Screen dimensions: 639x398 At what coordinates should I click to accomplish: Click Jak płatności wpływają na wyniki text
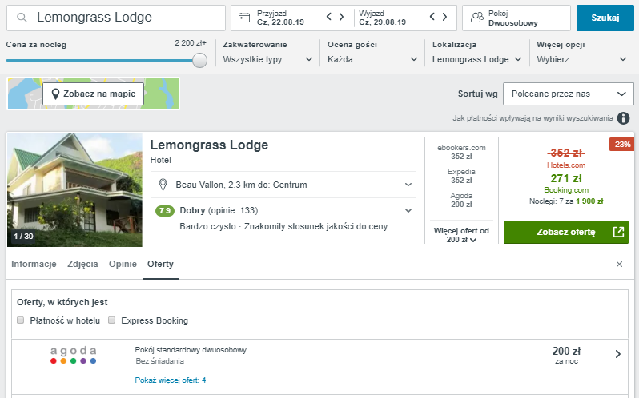coord(532,118)
